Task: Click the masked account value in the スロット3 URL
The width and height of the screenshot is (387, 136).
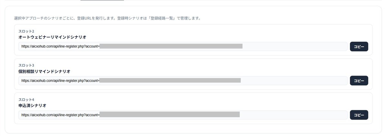Action: click(x=170, y=80)
